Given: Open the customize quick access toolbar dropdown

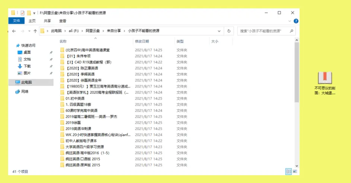Looking at the screenshot, I should click(34, 13).
